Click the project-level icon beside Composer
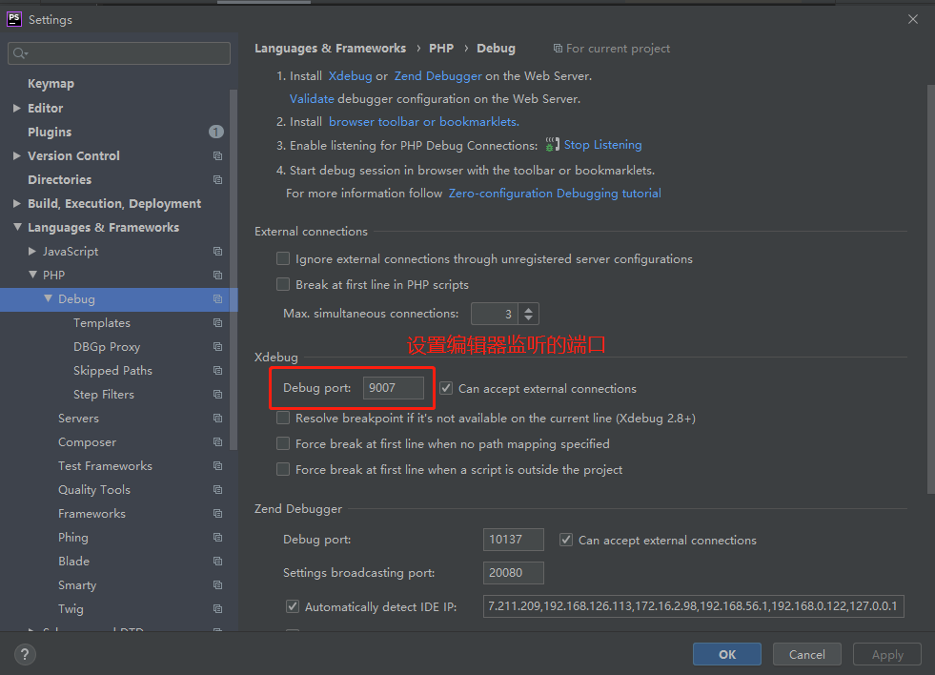Viewport: 935px width, 675px height. 217,441
